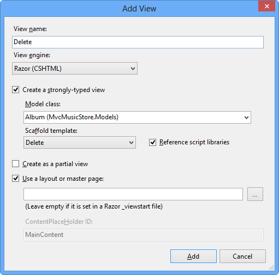Viewport: 279px width, 275px height.
Task: Click the Model class label
Action: pyautogui.click(x=43, y=104)
